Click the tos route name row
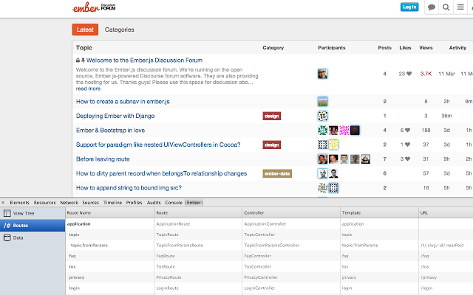The height and width of the screenshot is (295, 473). point(72,267)
